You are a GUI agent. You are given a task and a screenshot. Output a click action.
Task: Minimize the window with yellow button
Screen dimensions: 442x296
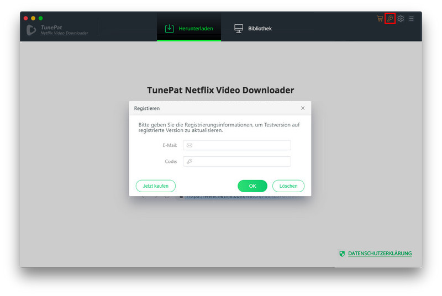click(33, 18)
